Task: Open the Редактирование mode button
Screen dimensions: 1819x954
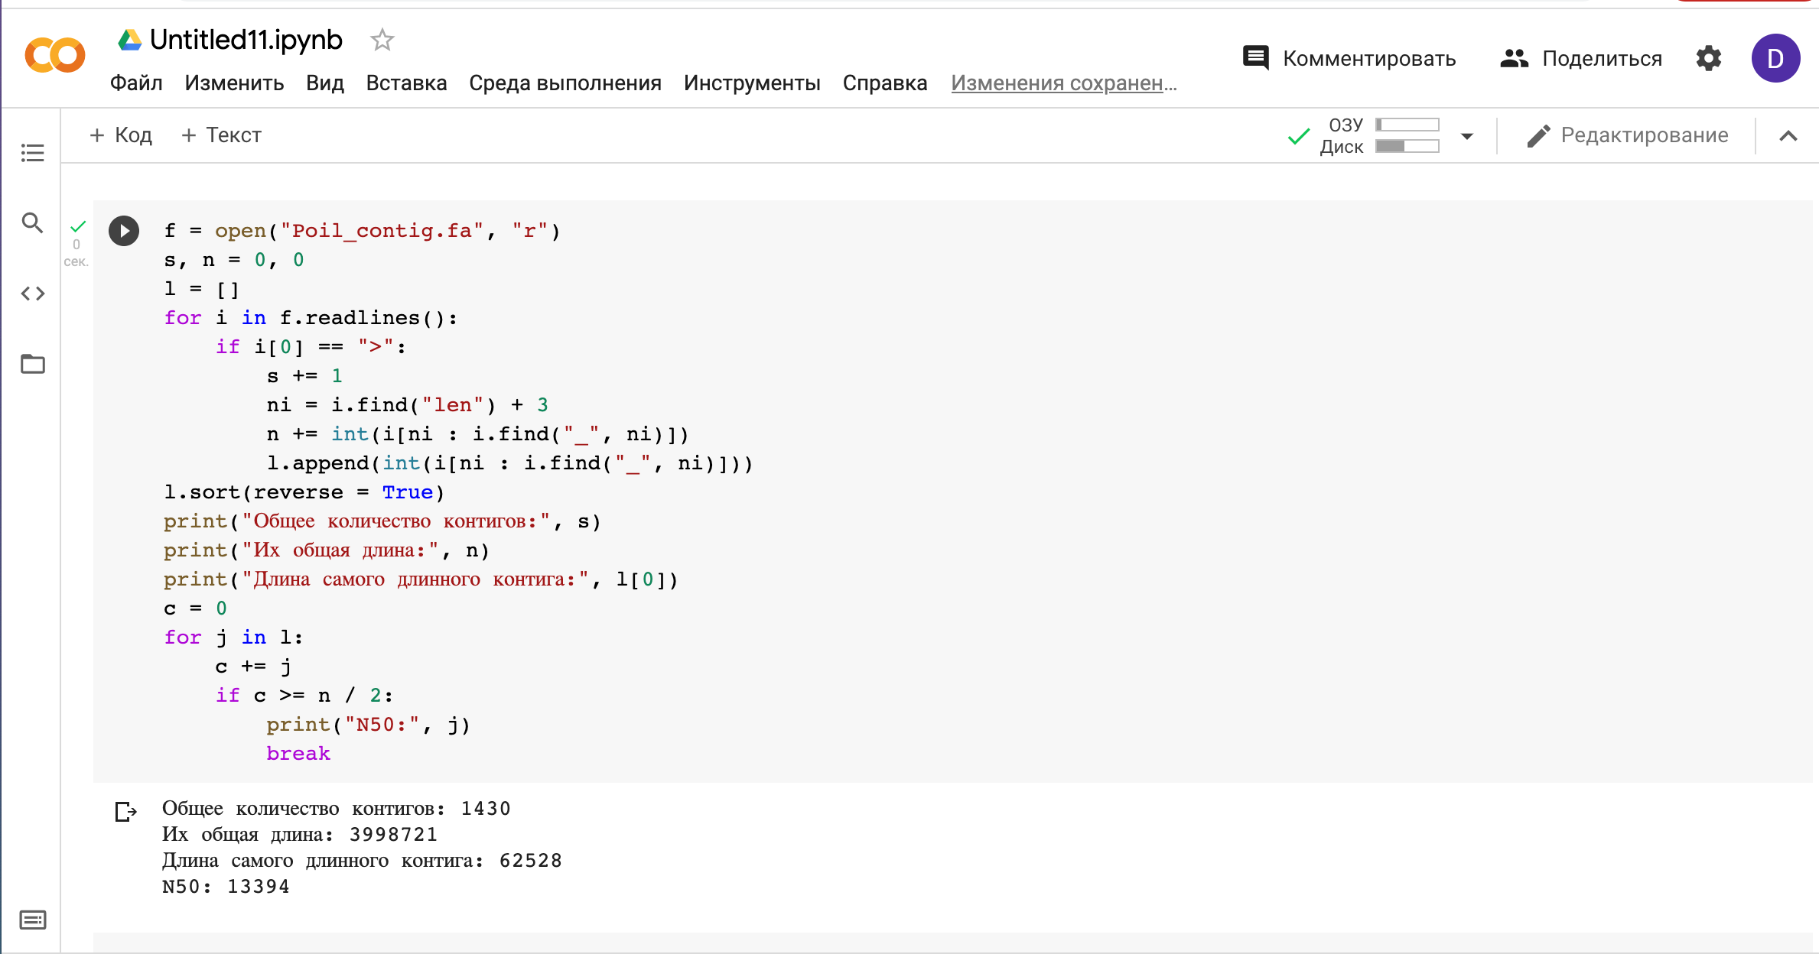Action: (x=1628, y=135)
